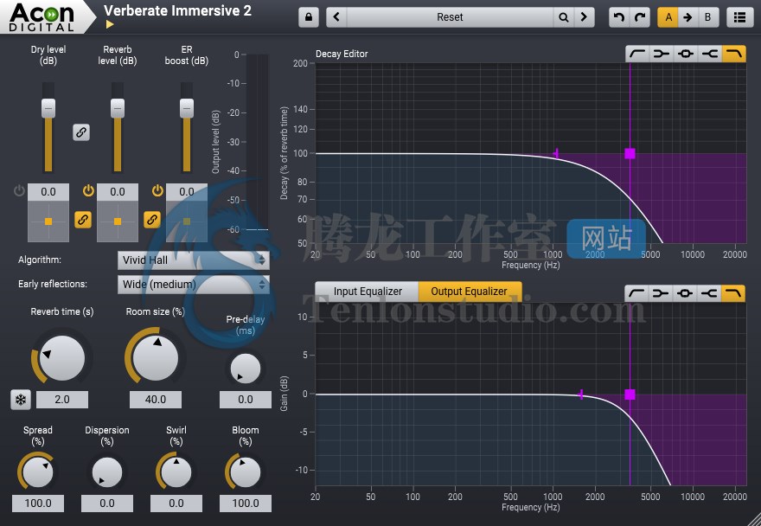Select low cut band in the equalizer
Image resolution: width=761 pixels, height=526 pixels.
(x=636, y=293)
